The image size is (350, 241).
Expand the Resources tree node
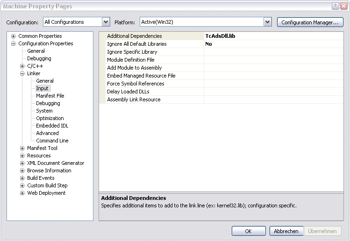click(x=22, y=156)
